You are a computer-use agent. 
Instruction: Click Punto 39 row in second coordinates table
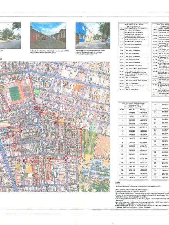pos(161,177)
